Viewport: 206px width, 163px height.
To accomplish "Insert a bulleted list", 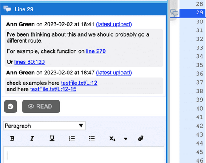I will click(x=92, y=138).
